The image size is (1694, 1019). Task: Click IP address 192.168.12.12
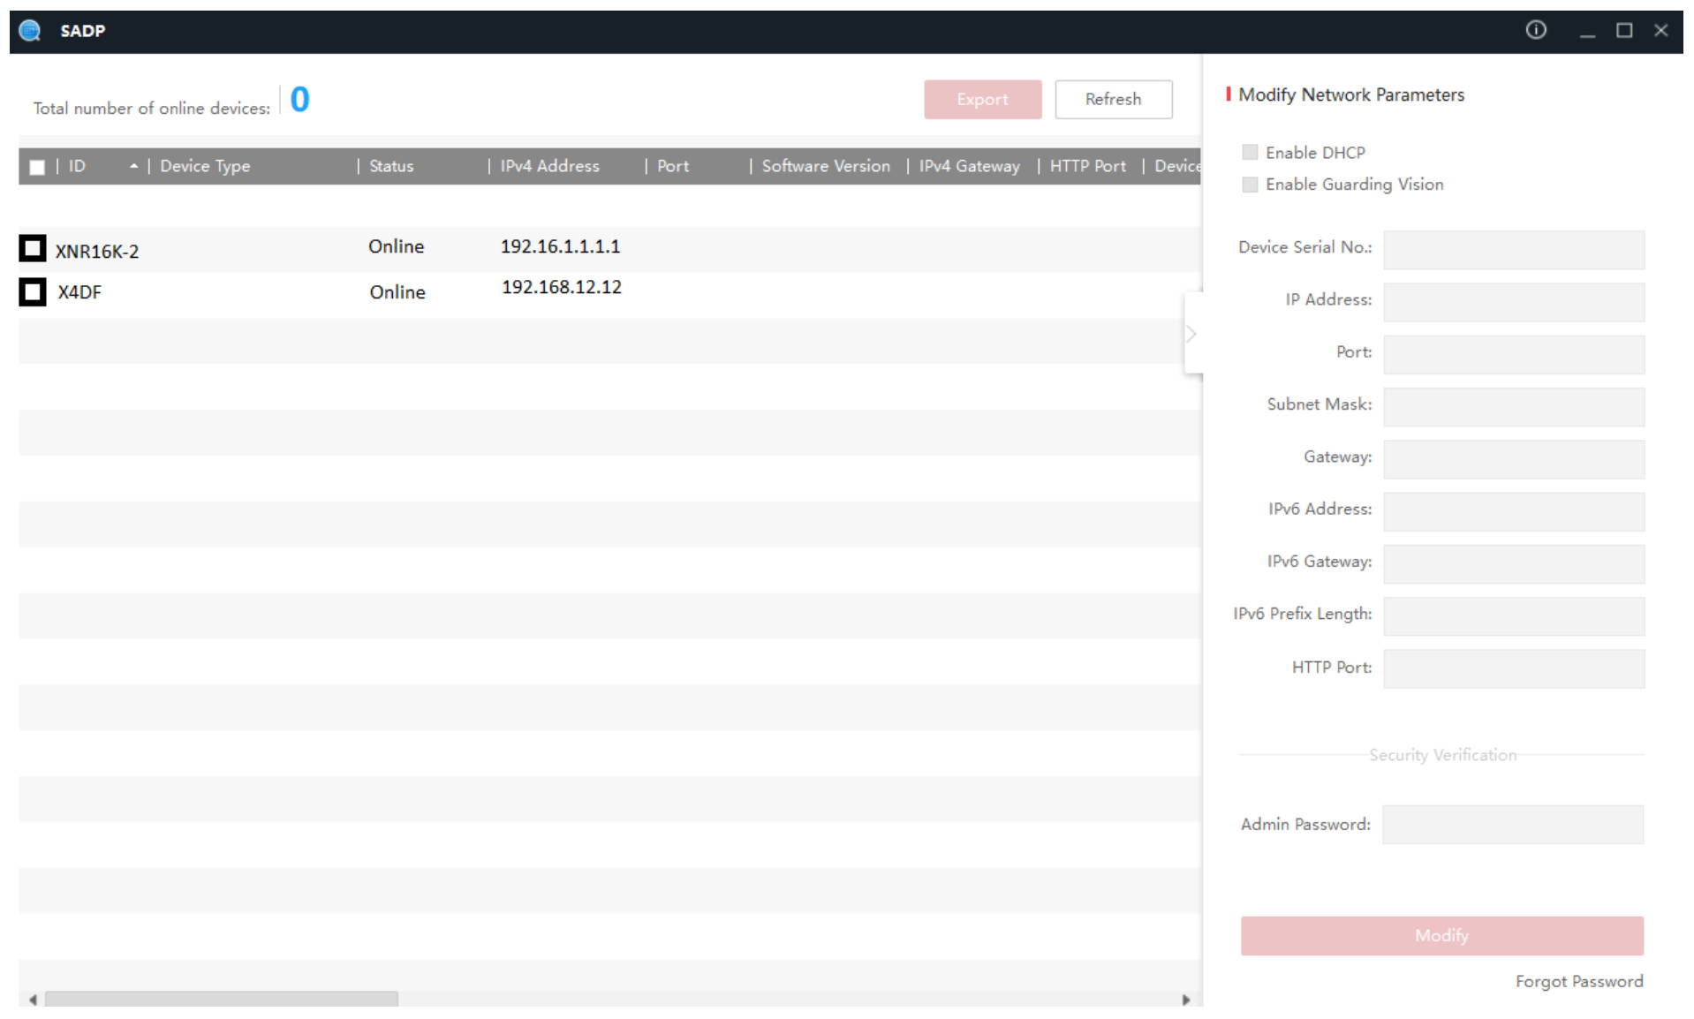pos(562,287)
